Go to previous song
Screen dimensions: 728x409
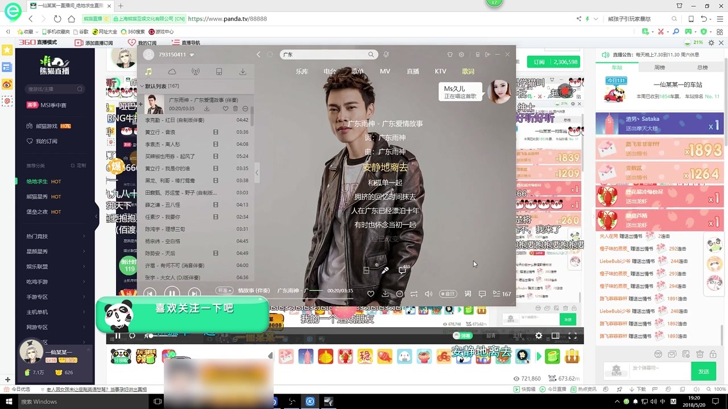pos(150,293)
